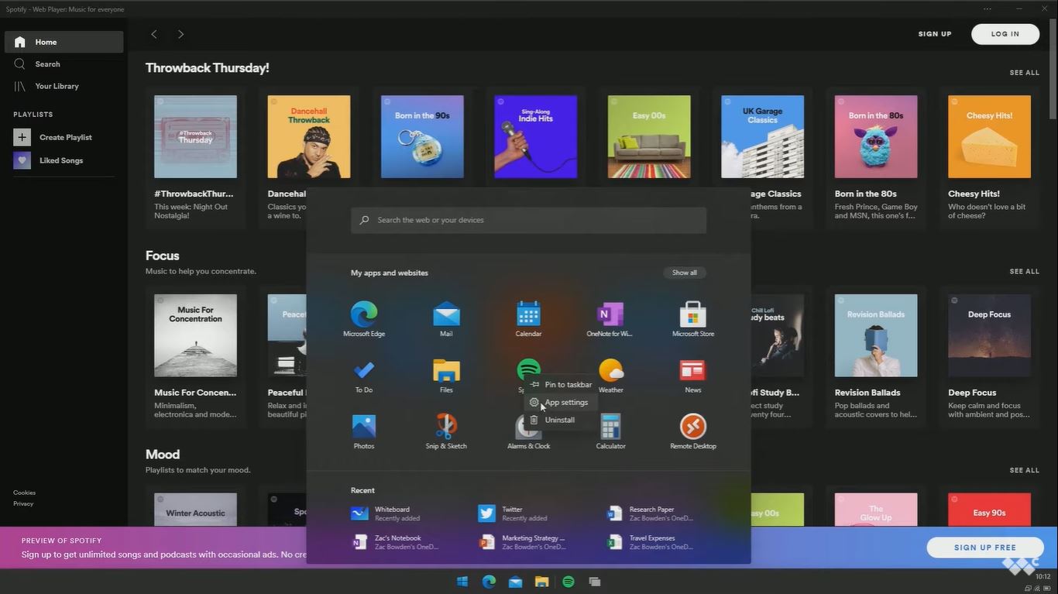Select Uninstall from the context menu

pyautogui.click(x=559, y=421)
